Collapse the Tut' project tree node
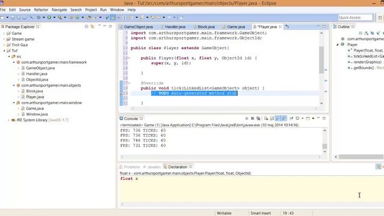The image size is (384, 216). pyautogui.click(x=4, y=50)
